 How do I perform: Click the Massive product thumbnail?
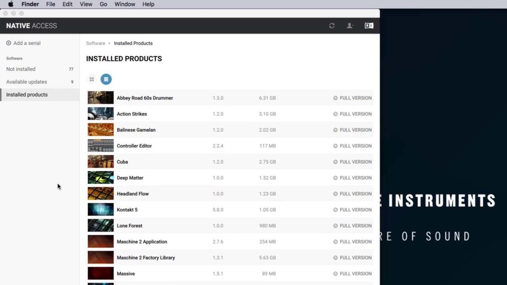point(101,274)
